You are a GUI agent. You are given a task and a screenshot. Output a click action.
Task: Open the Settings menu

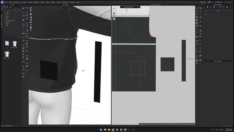(72, 3)
